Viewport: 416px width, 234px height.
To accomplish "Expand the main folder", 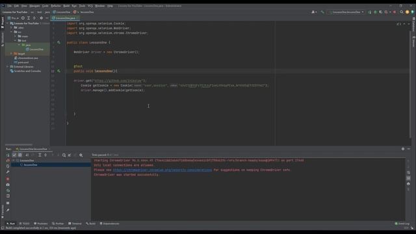I will coord(15,36).
